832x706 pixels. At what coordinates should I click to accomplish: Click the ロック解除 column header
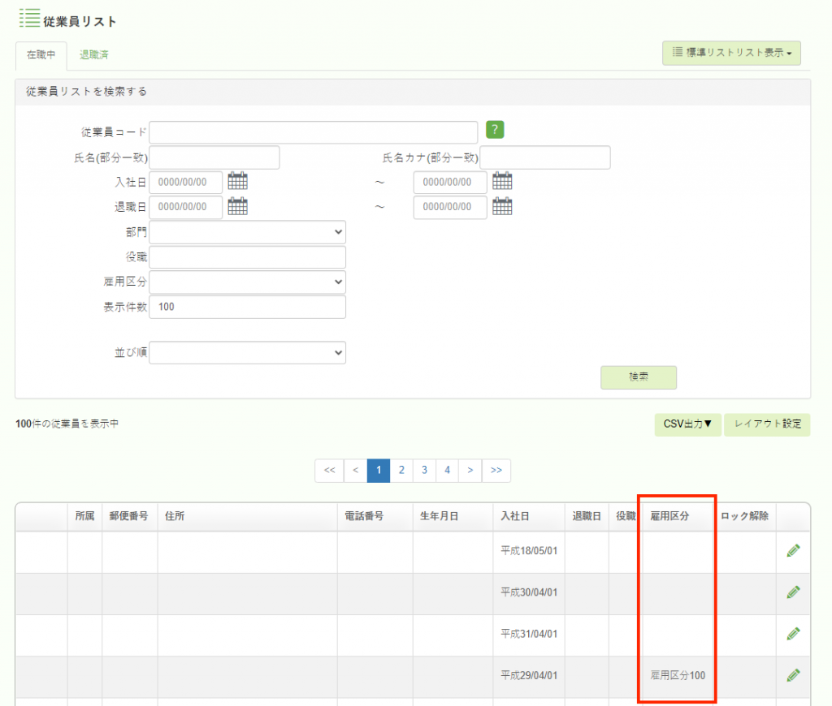click(744, 516)
